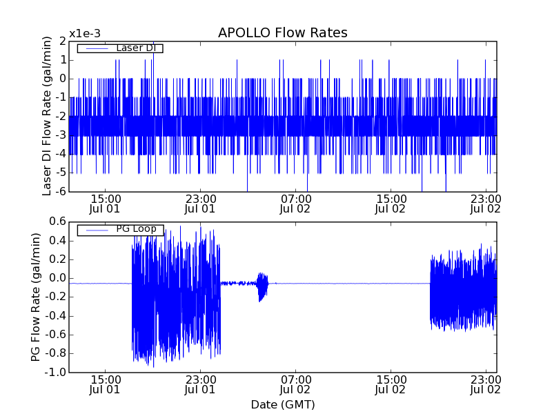This screenshot has height=414, width=552.
Task: Click 23:00 Jul 01 label under PG Loop plot
Action: click(x=200, y=385)
